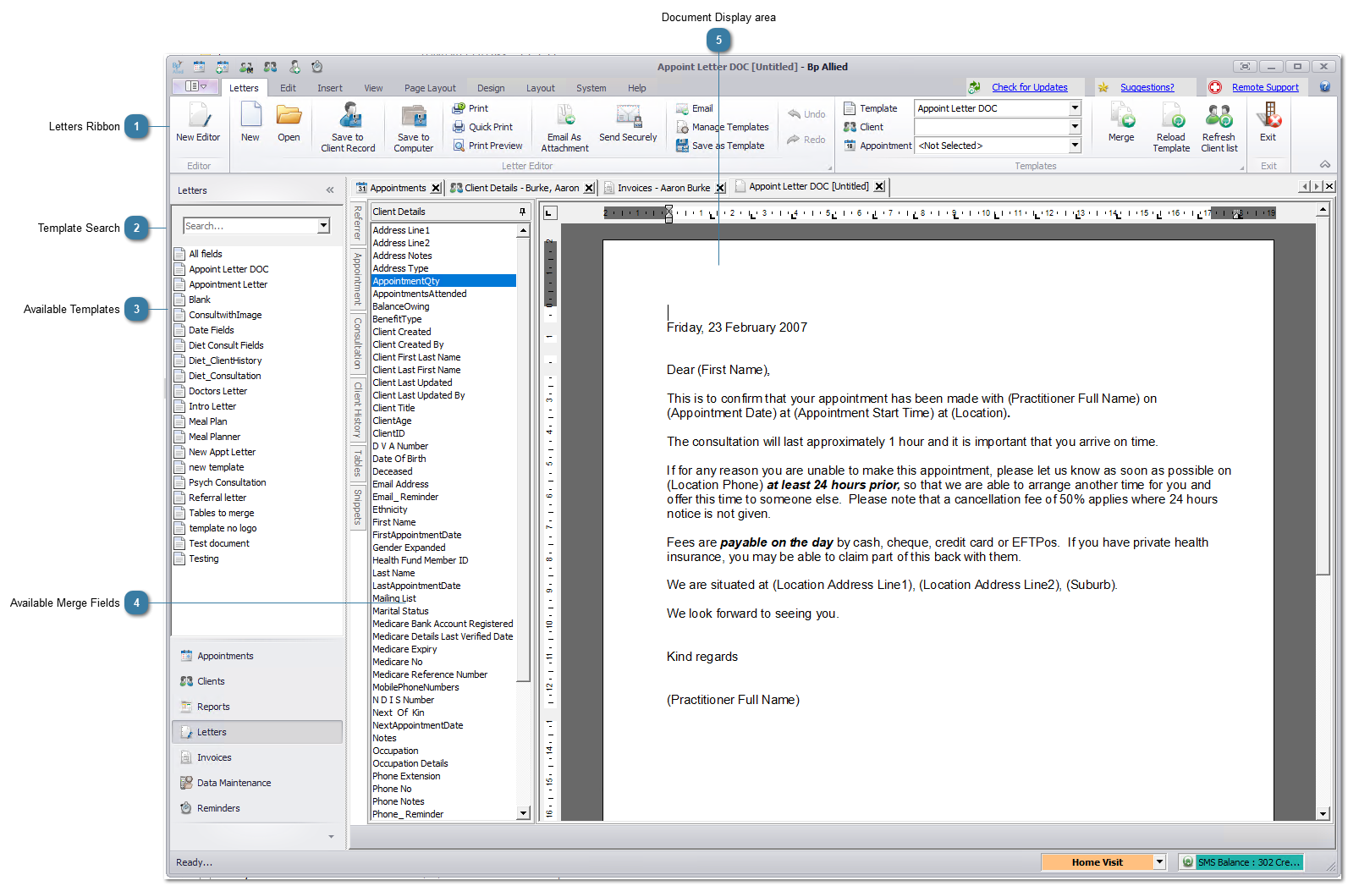Viewport: 1348px width, 886px height.
Task: Click the merge fields list scroll down arrow
Action: 523,813
